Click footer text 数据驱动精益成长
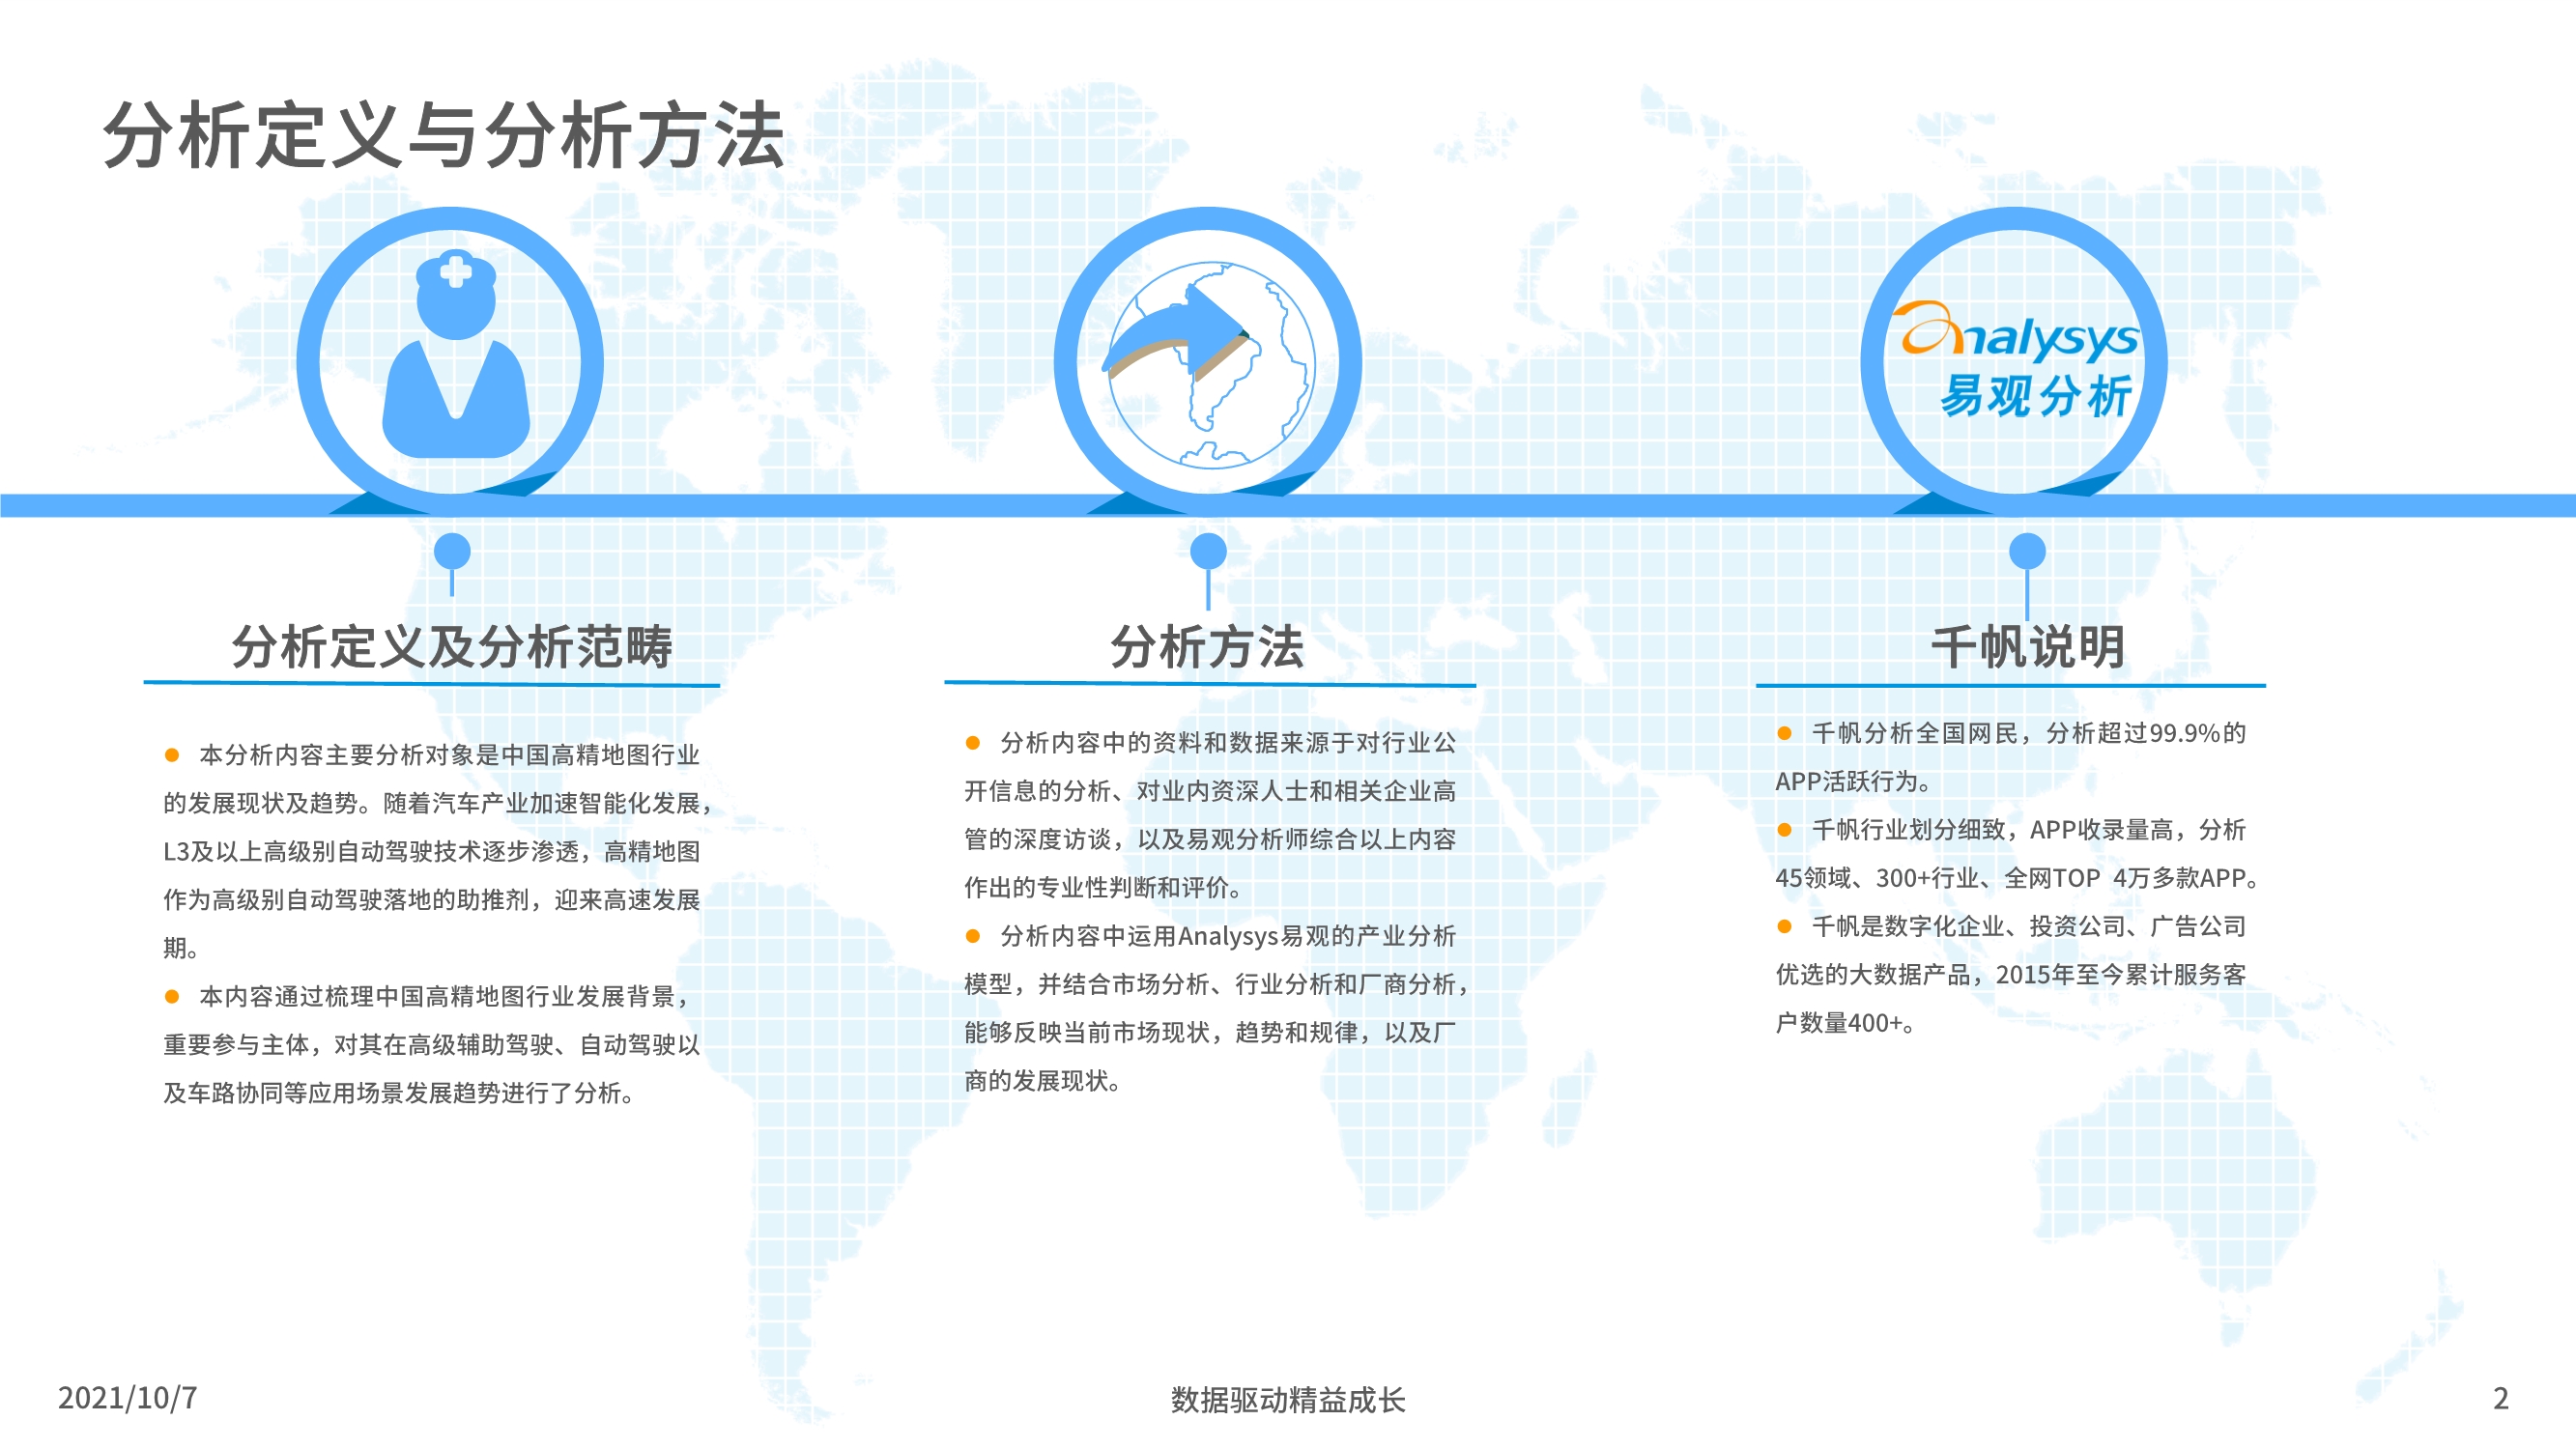Screen dimensions: 2576x1449 pos(1287,1399)
